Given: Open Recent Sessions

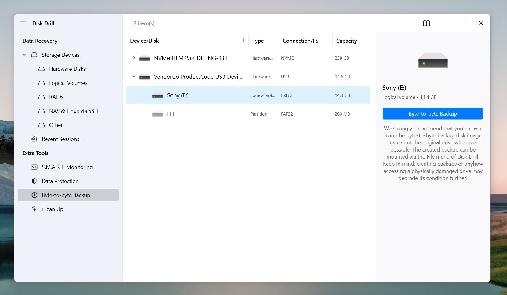Looking at the screenshot, I should pos(60,139).
